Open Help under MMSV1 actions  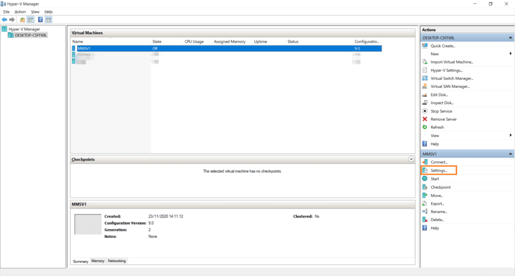tap(434, 228)
